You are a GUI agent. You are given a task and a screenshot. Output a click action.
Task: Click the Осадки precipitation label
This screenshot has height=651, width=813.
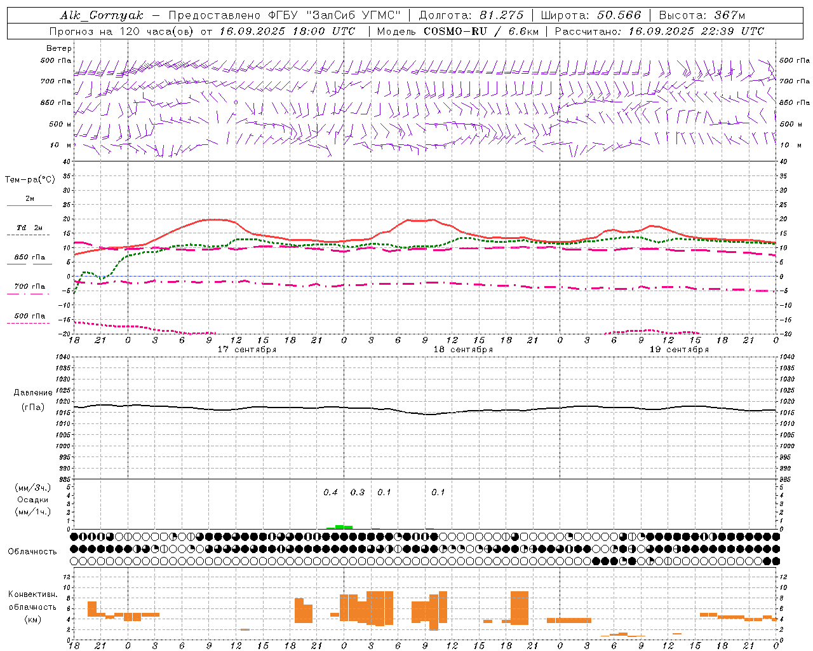tap(33, 500)
